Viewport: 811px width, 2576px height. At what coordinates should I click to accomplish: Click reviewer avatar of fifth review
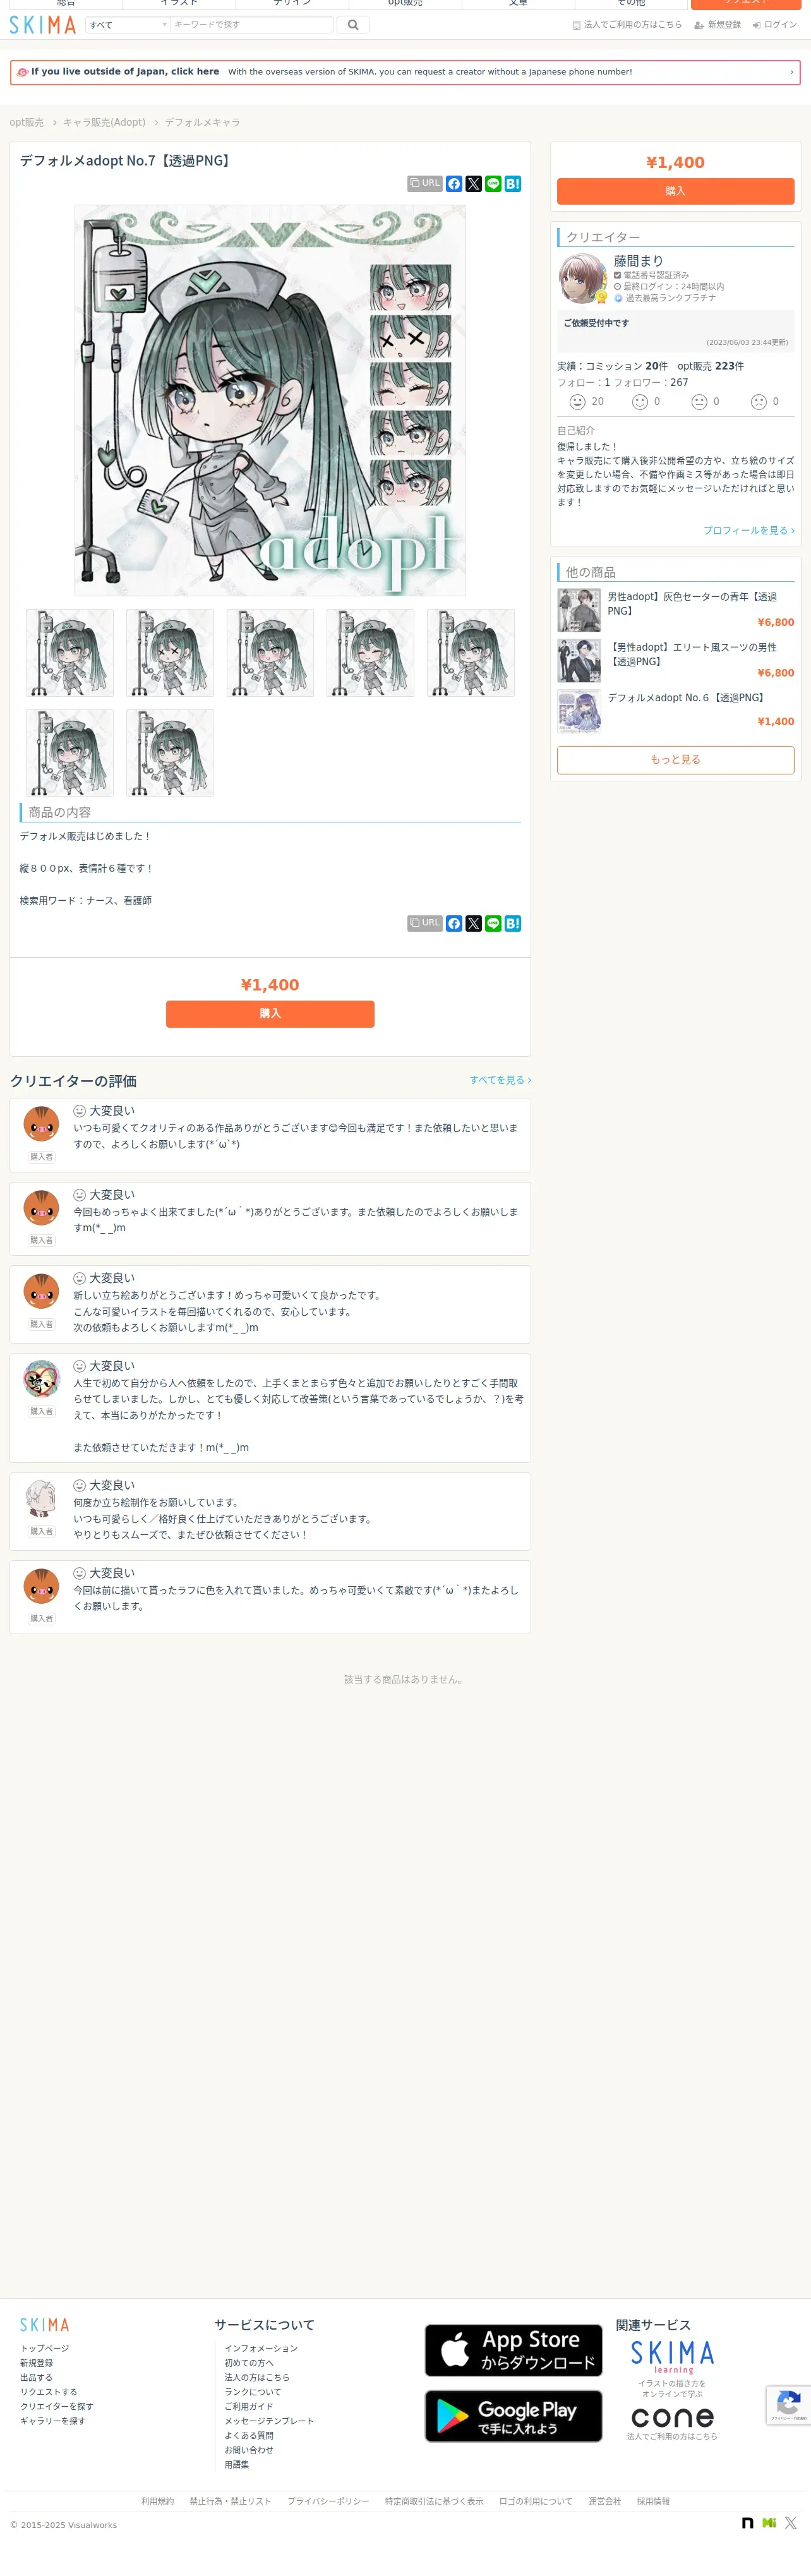pyautogui.click(x=41, y=1499)
